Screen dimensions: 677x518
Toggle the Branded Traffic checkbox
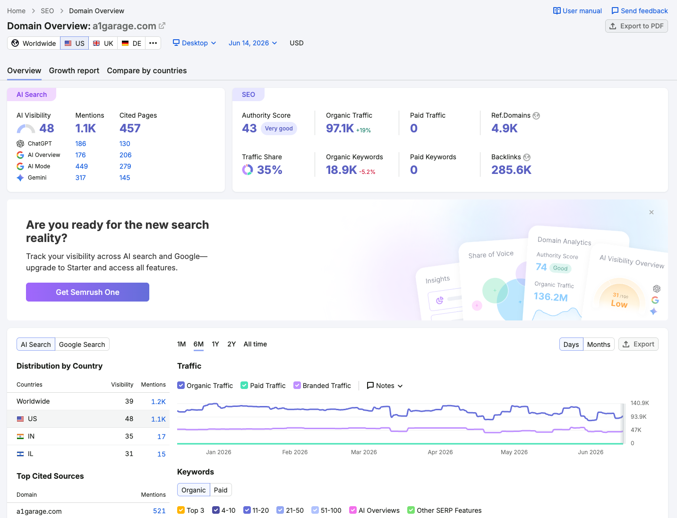(297, 385)
